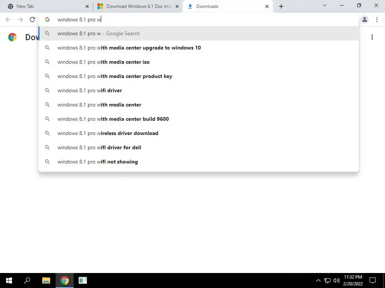Switch to the Download Windows 8.1 Disc Image tab
This screenshot has width=385, height=288.
click(139, 6)
